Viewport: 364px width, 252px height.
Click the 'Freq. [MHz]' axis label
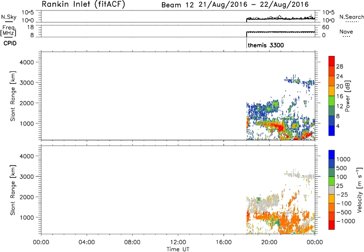9,30
